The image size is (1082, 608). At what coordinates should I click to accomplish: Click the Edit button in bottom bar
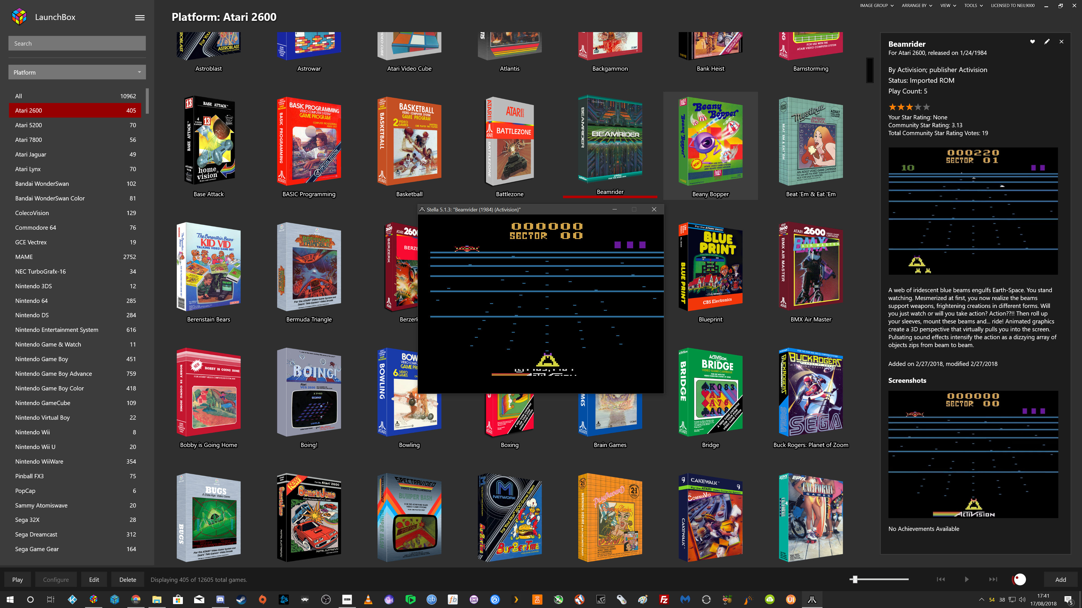(94, 580)
